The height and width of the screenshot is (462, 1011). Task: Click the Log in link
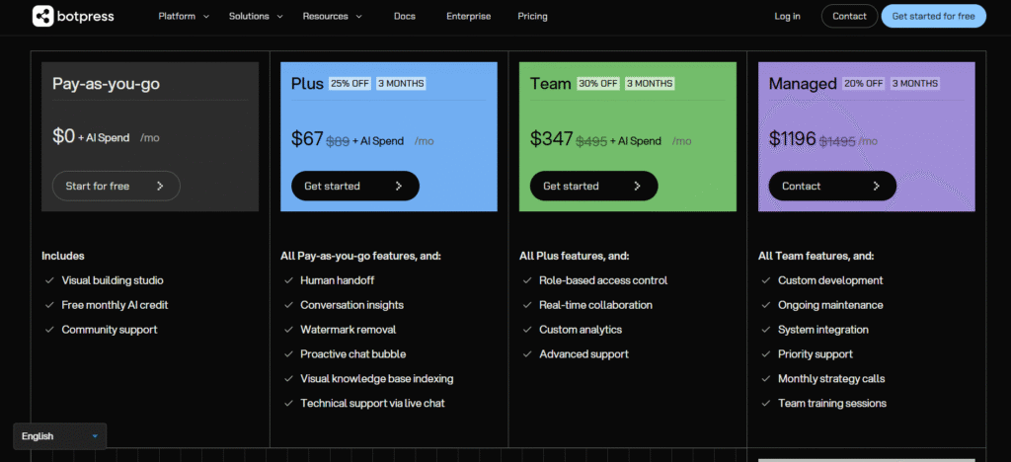click(x=787, y=16)
